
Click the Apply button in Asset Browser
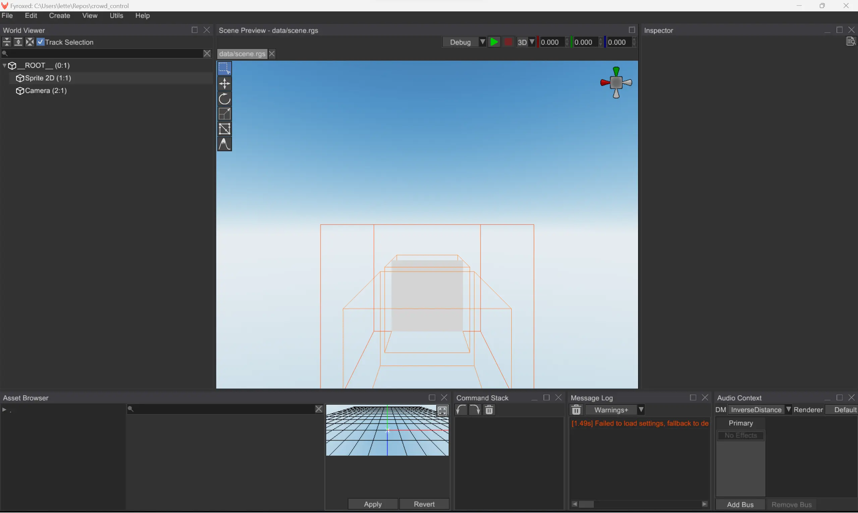point(373,504)
